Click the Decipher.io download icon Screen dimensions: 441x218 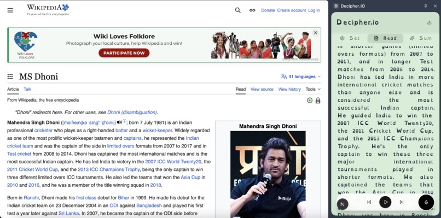429,22
